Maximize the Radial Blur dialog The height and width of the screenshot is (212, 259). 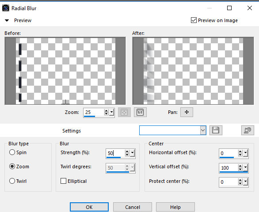click(x=229, y=8)
